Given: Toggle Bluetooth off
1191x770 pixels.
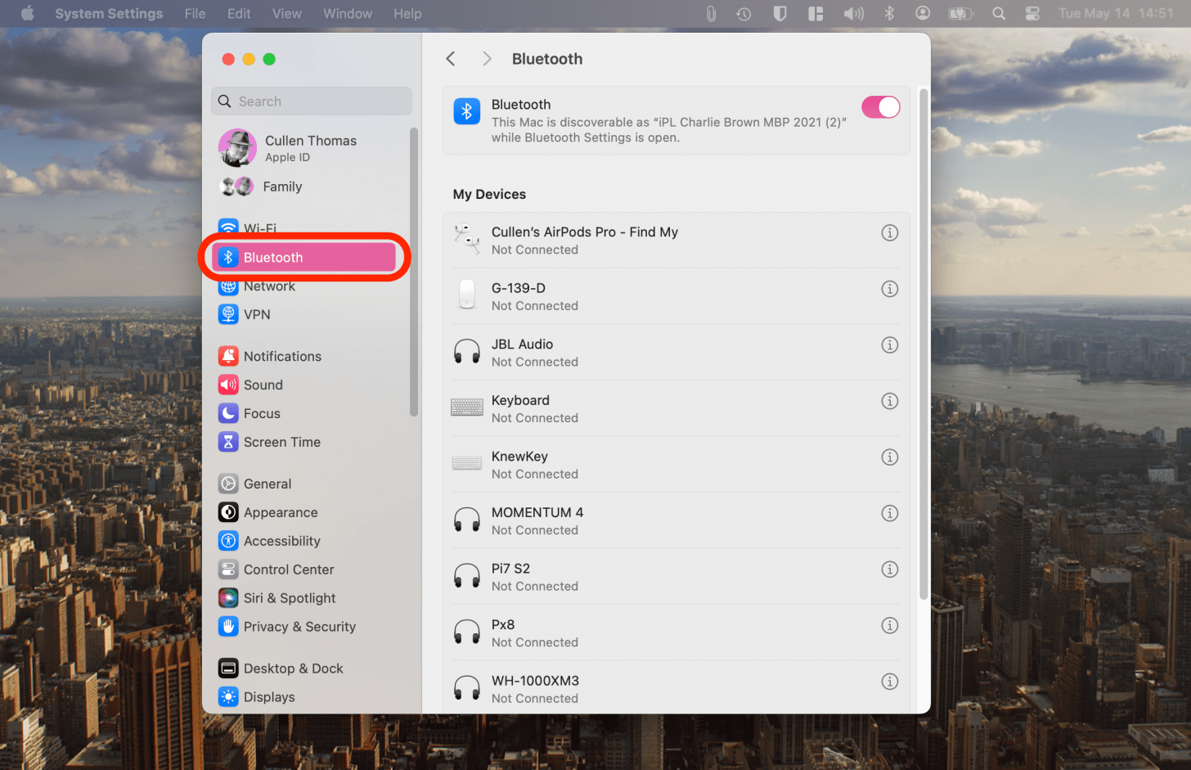Looking at the screenshot, I should (x=880, y=107).
